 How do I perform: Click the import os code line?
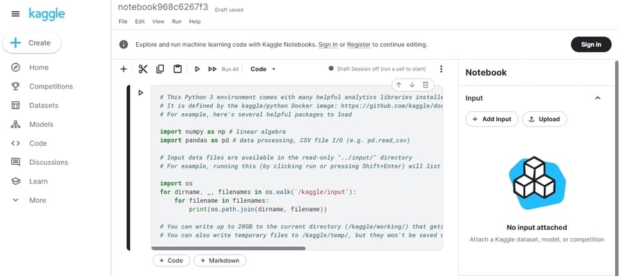(176, 184)
